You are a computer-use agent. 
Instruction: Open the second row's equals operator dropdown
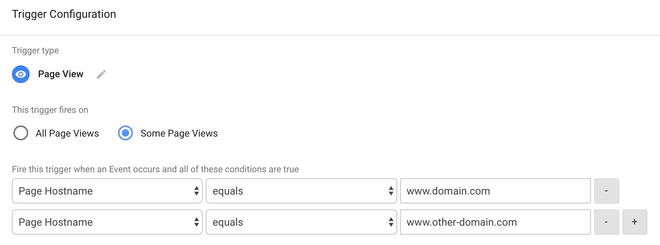tap(301, 222)
